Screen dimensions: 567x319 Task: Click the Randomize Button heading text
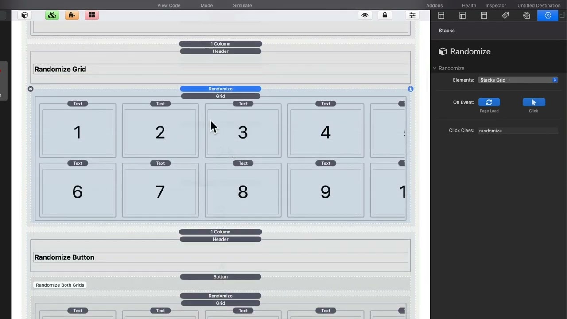[x=64, y=257]
